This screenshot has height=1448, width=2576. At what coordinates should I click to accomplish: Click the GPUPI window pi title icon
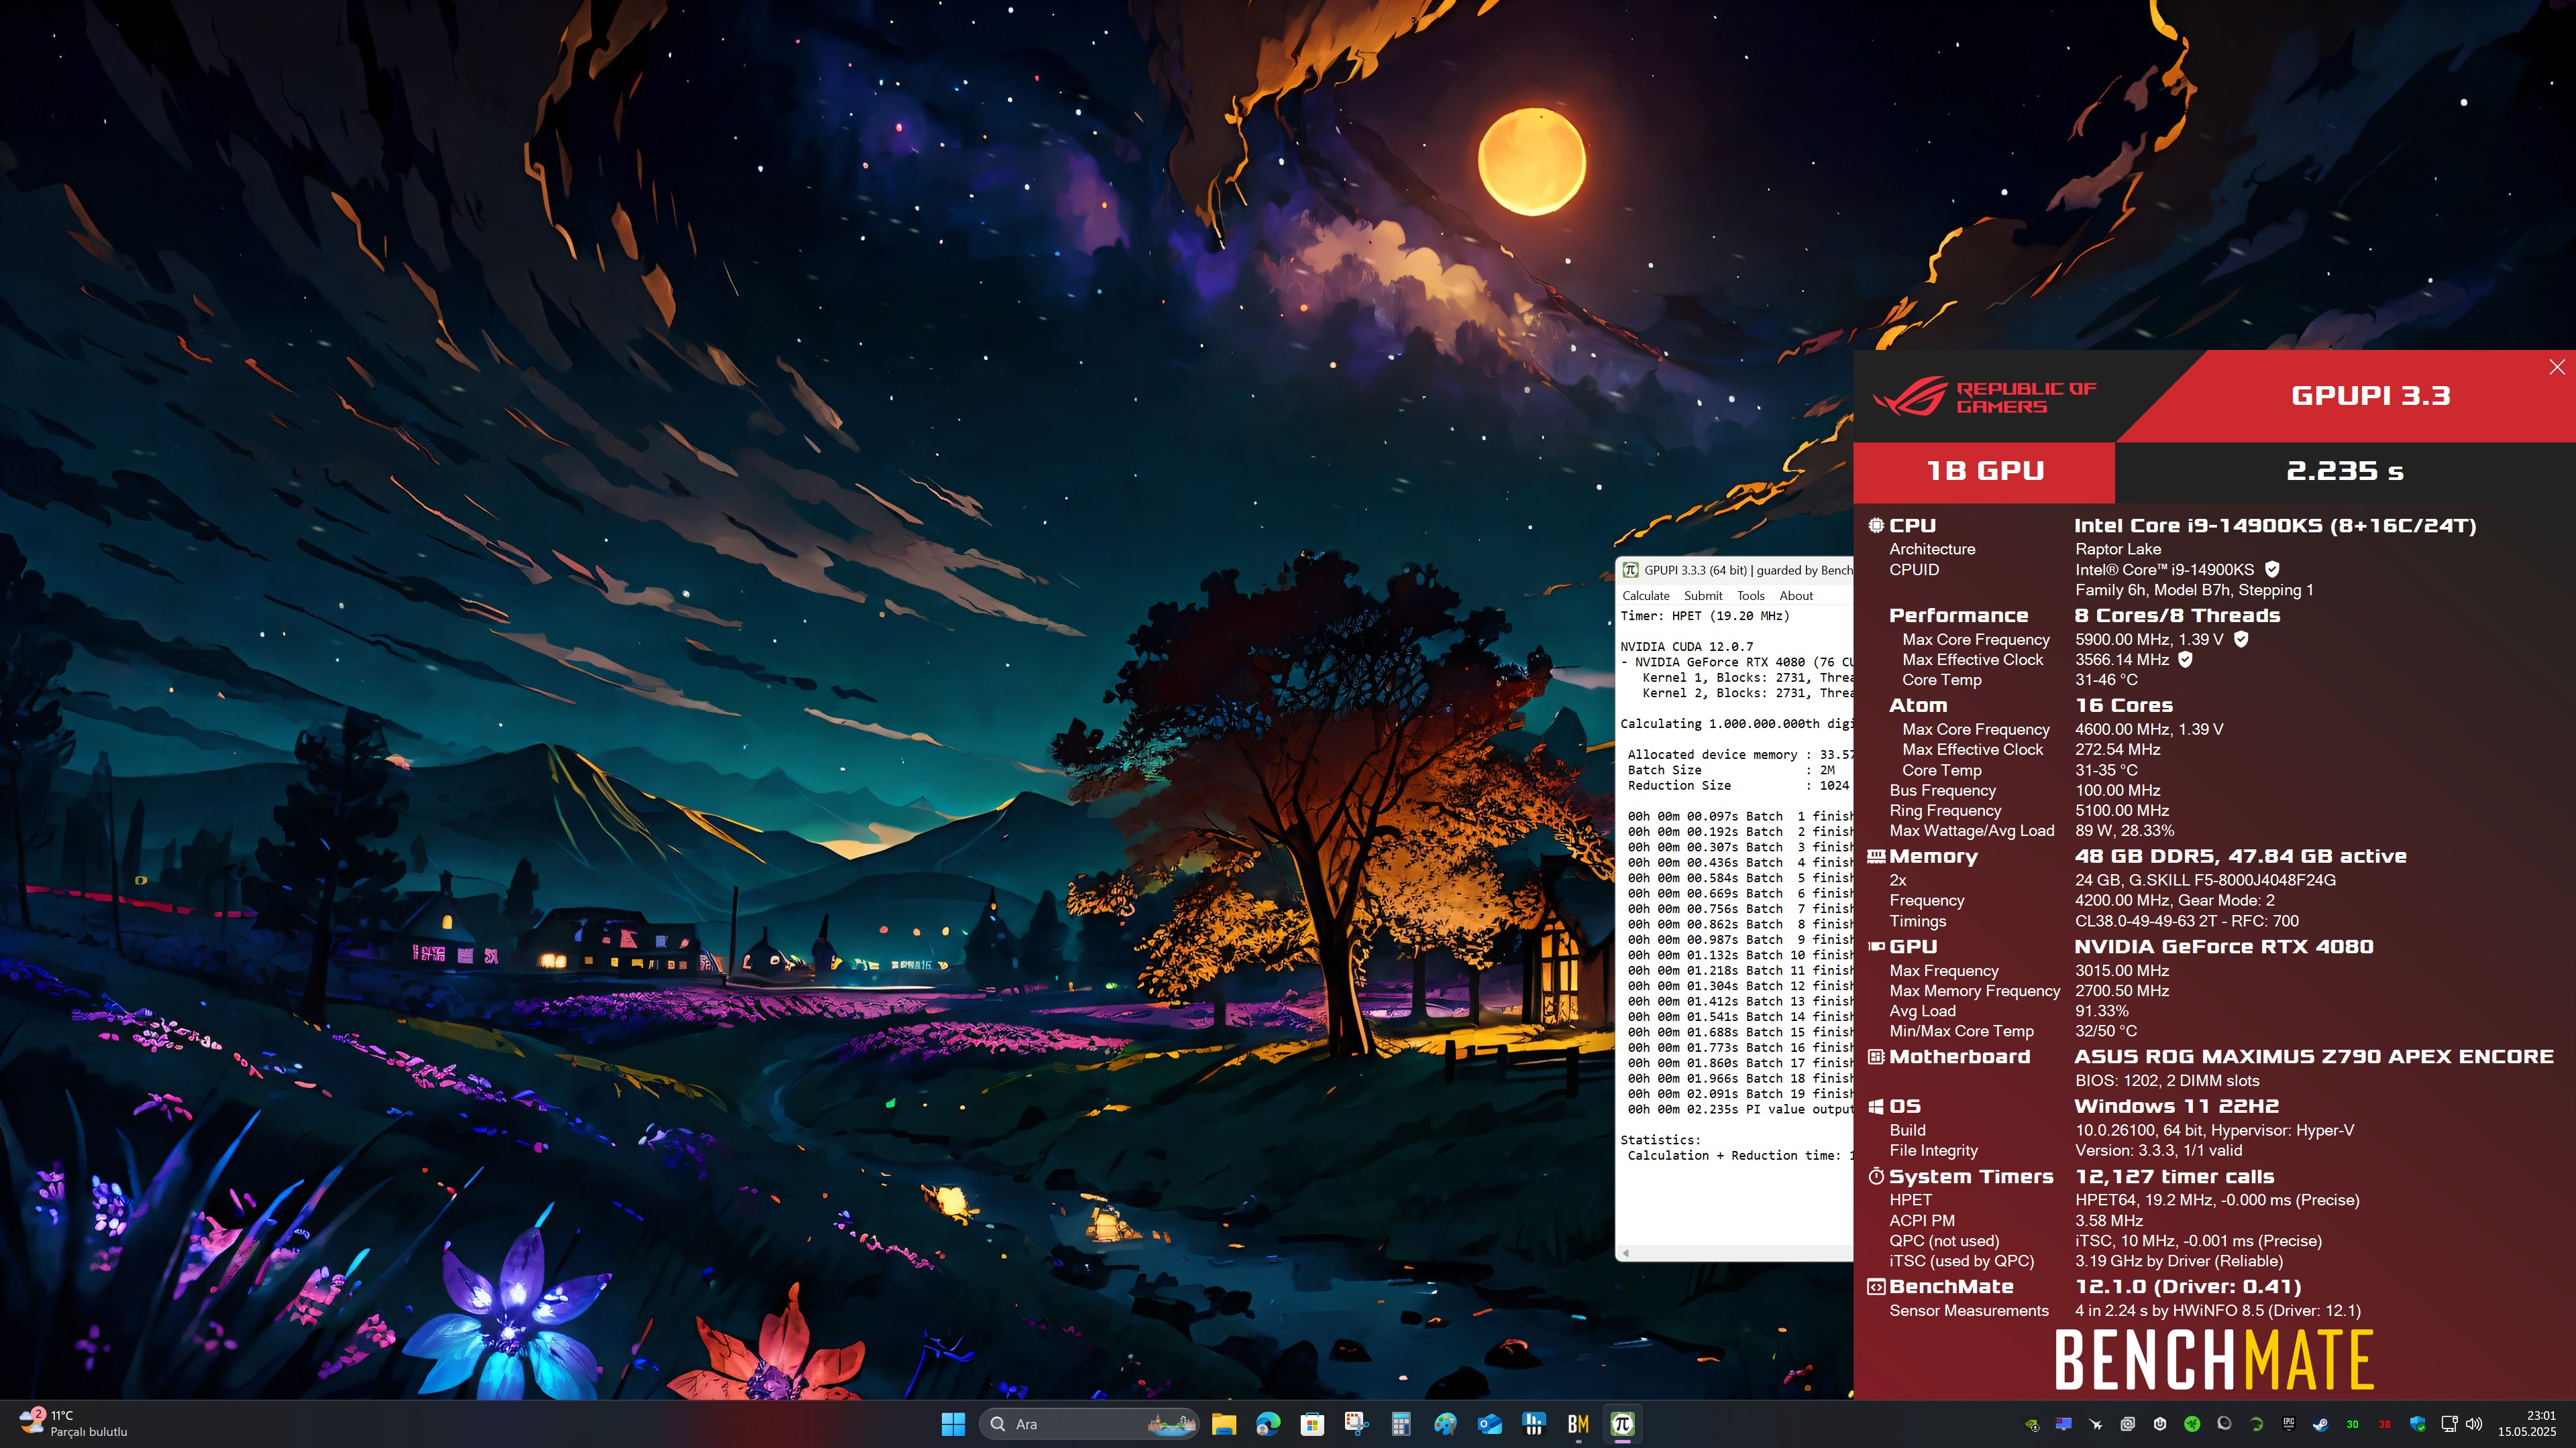click(1630, 570)
